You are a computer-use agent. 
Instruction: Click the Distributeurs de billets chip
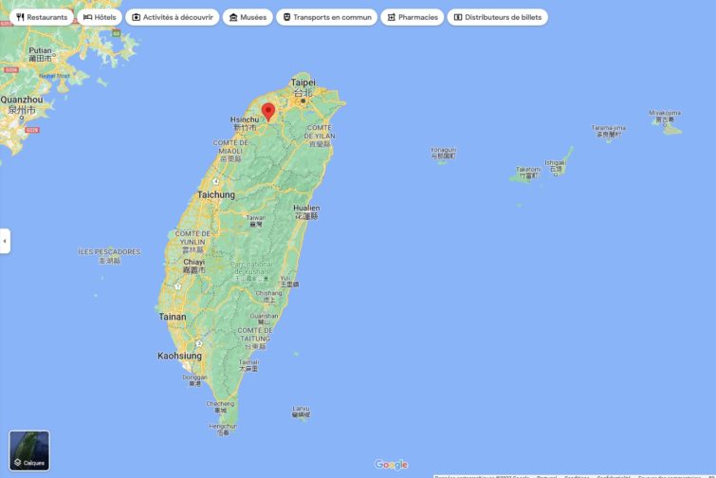click(x=497, y=17)
